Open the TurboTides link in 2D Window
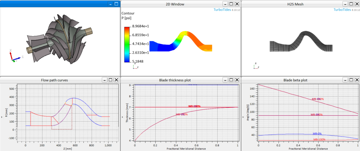 (x=223, y=10)
